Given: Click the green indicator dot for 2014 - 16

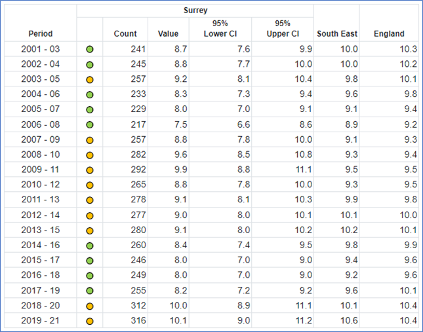Looking at the screenshot, I should pyautogui.click(x=90, y=246).
